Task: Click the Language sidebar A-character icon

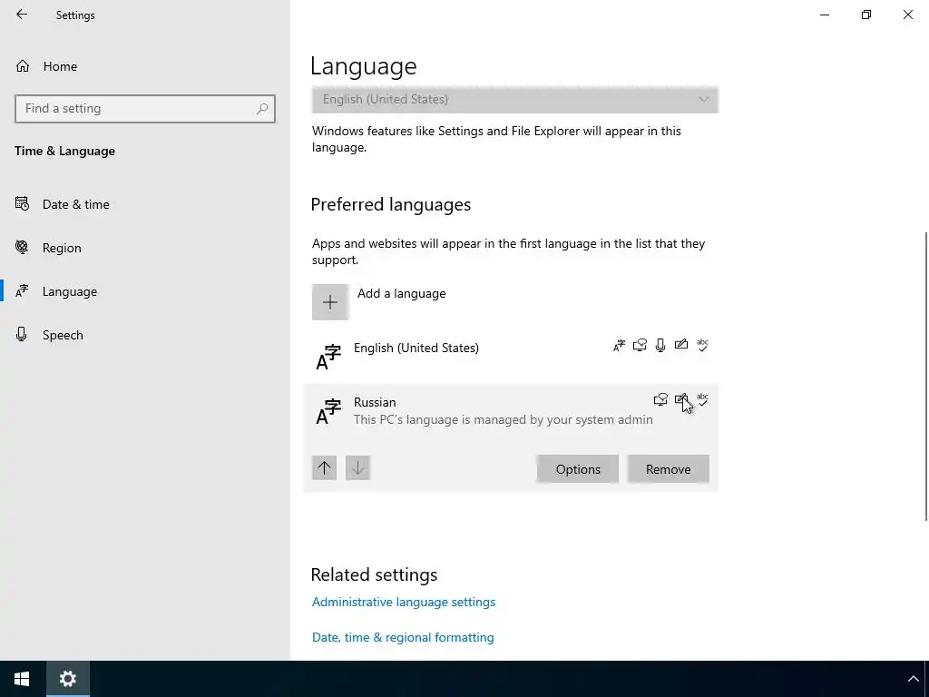Action: 22,291
